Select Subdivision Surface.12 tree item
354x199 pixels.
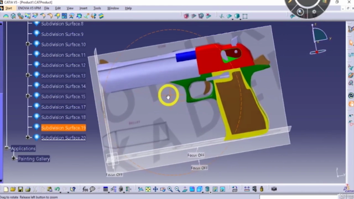pyautogui.click(x=64, y=65)
